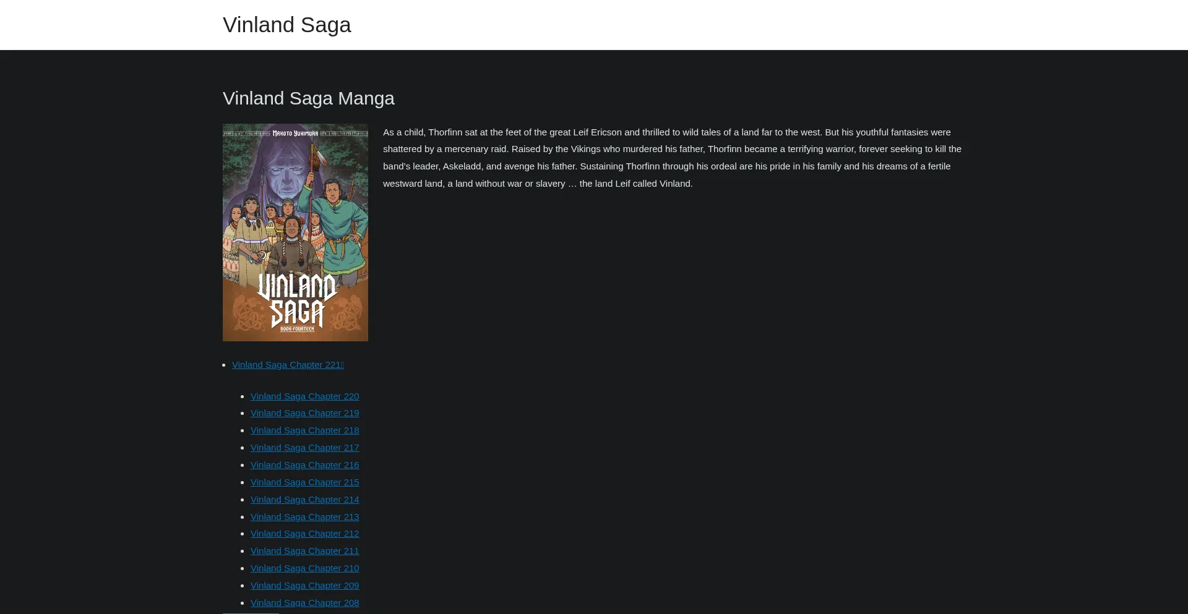The image size is (1188, 614).
Task: Open Vinland Saga Chapter 210
Action: pos(304,568)
